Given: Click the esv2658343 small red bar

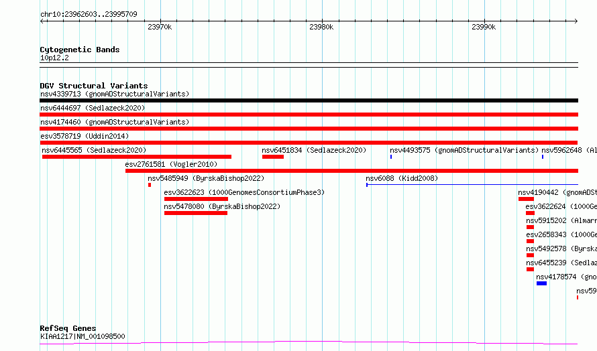Looking at the screenshot, I should pos(531,241).
